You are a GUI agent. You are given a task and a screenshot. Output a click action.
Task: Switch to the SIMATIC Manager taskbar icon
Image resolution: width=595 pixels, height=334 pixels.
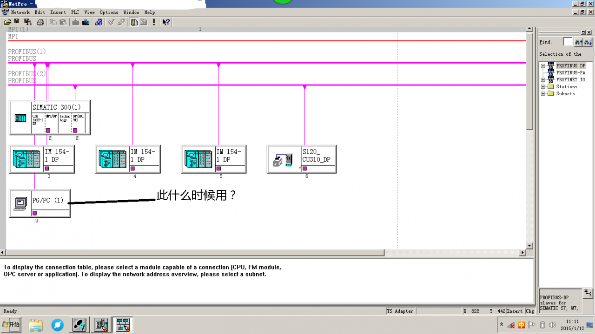(x=79, y=325)
